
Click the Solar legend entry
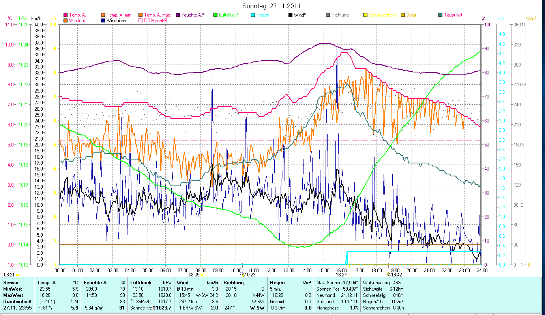[410, 15]
